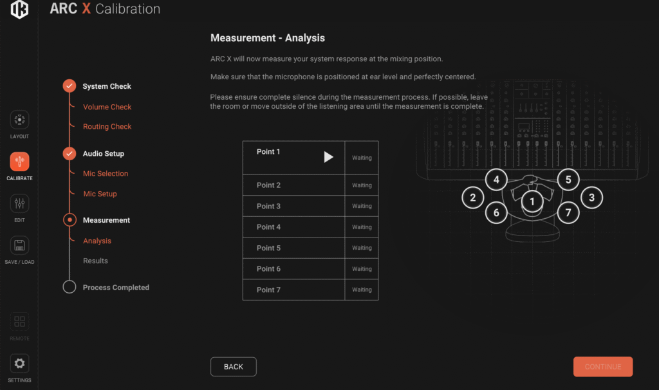Click the System Check completed checkmark

click(x=70, y=86)
